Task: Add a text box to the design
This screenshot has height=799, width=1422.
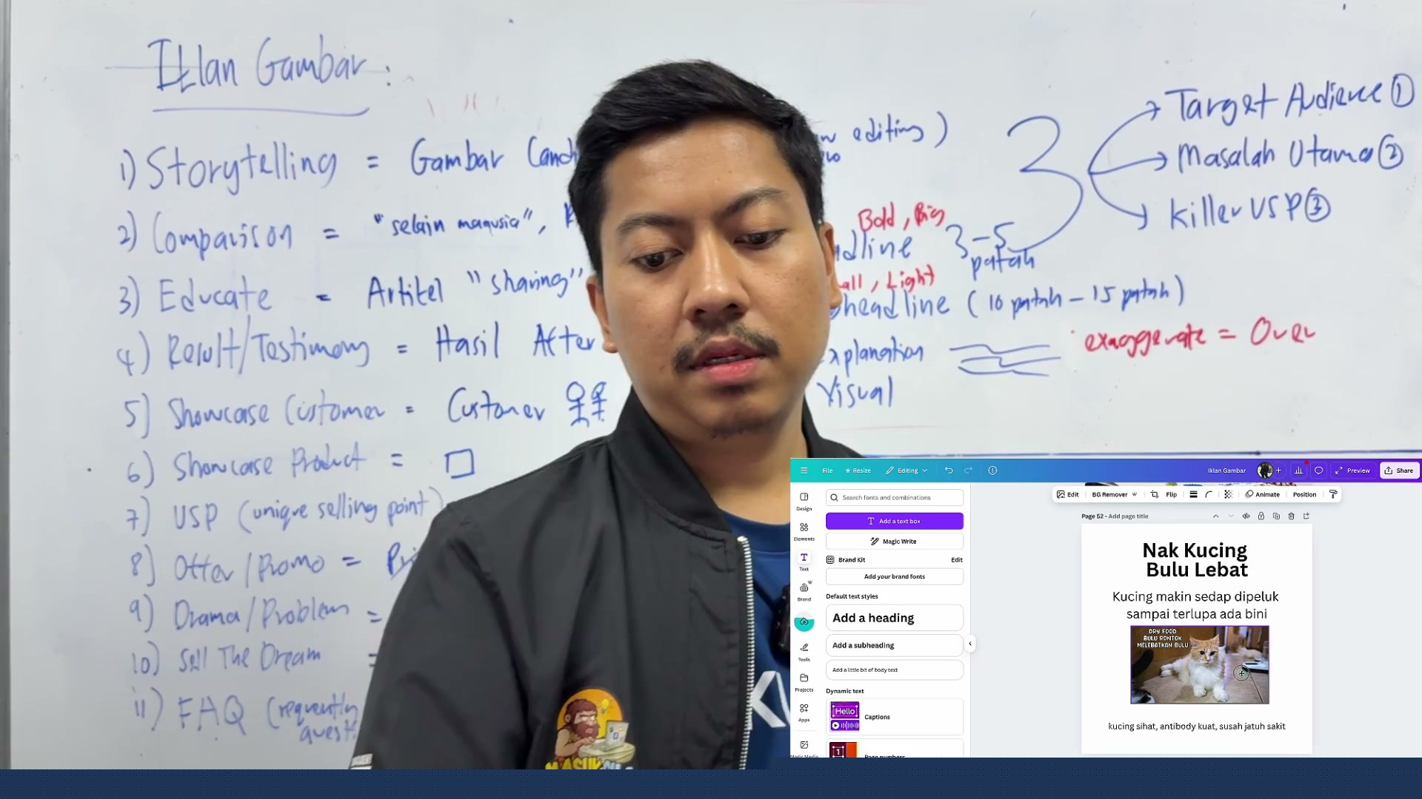Action: [895, 522]
